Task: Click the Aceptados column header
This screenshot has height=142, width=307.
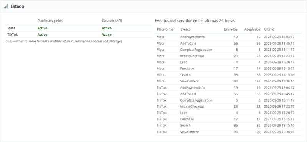Action: click(x=252, y=29)
